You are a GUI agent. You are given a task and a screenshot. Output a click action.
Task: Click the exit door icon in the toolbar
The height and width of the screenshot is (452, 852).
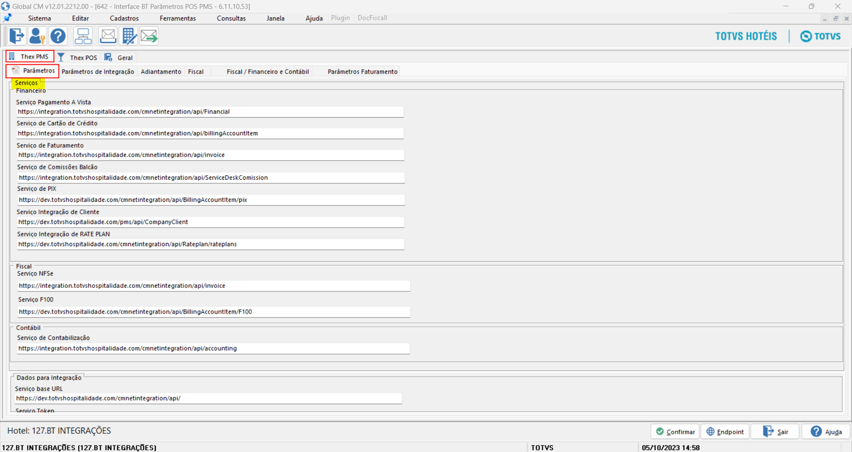pyautogui.click(x=17, y=36)
